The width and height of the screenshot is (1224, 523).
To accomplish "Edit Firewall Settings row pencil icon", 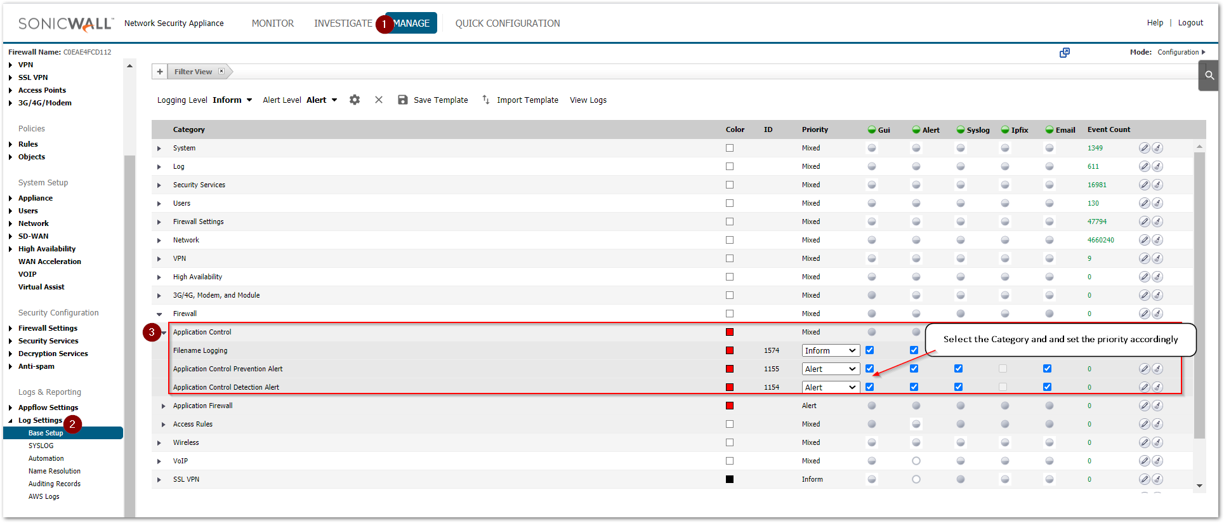I will pyautogui.click(x=1144, y=222).
